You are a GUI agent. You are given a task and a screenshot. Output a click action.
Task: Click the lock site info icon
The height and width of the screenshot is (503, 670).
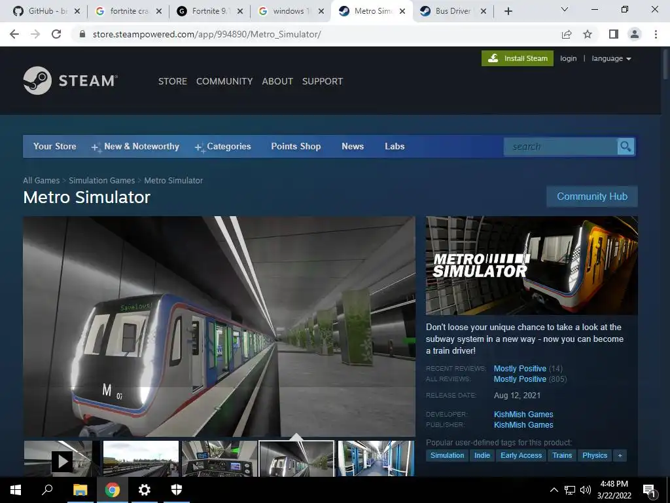point(82,34)
